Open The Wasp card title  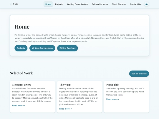pyautogui.click(x=65, y=85)
